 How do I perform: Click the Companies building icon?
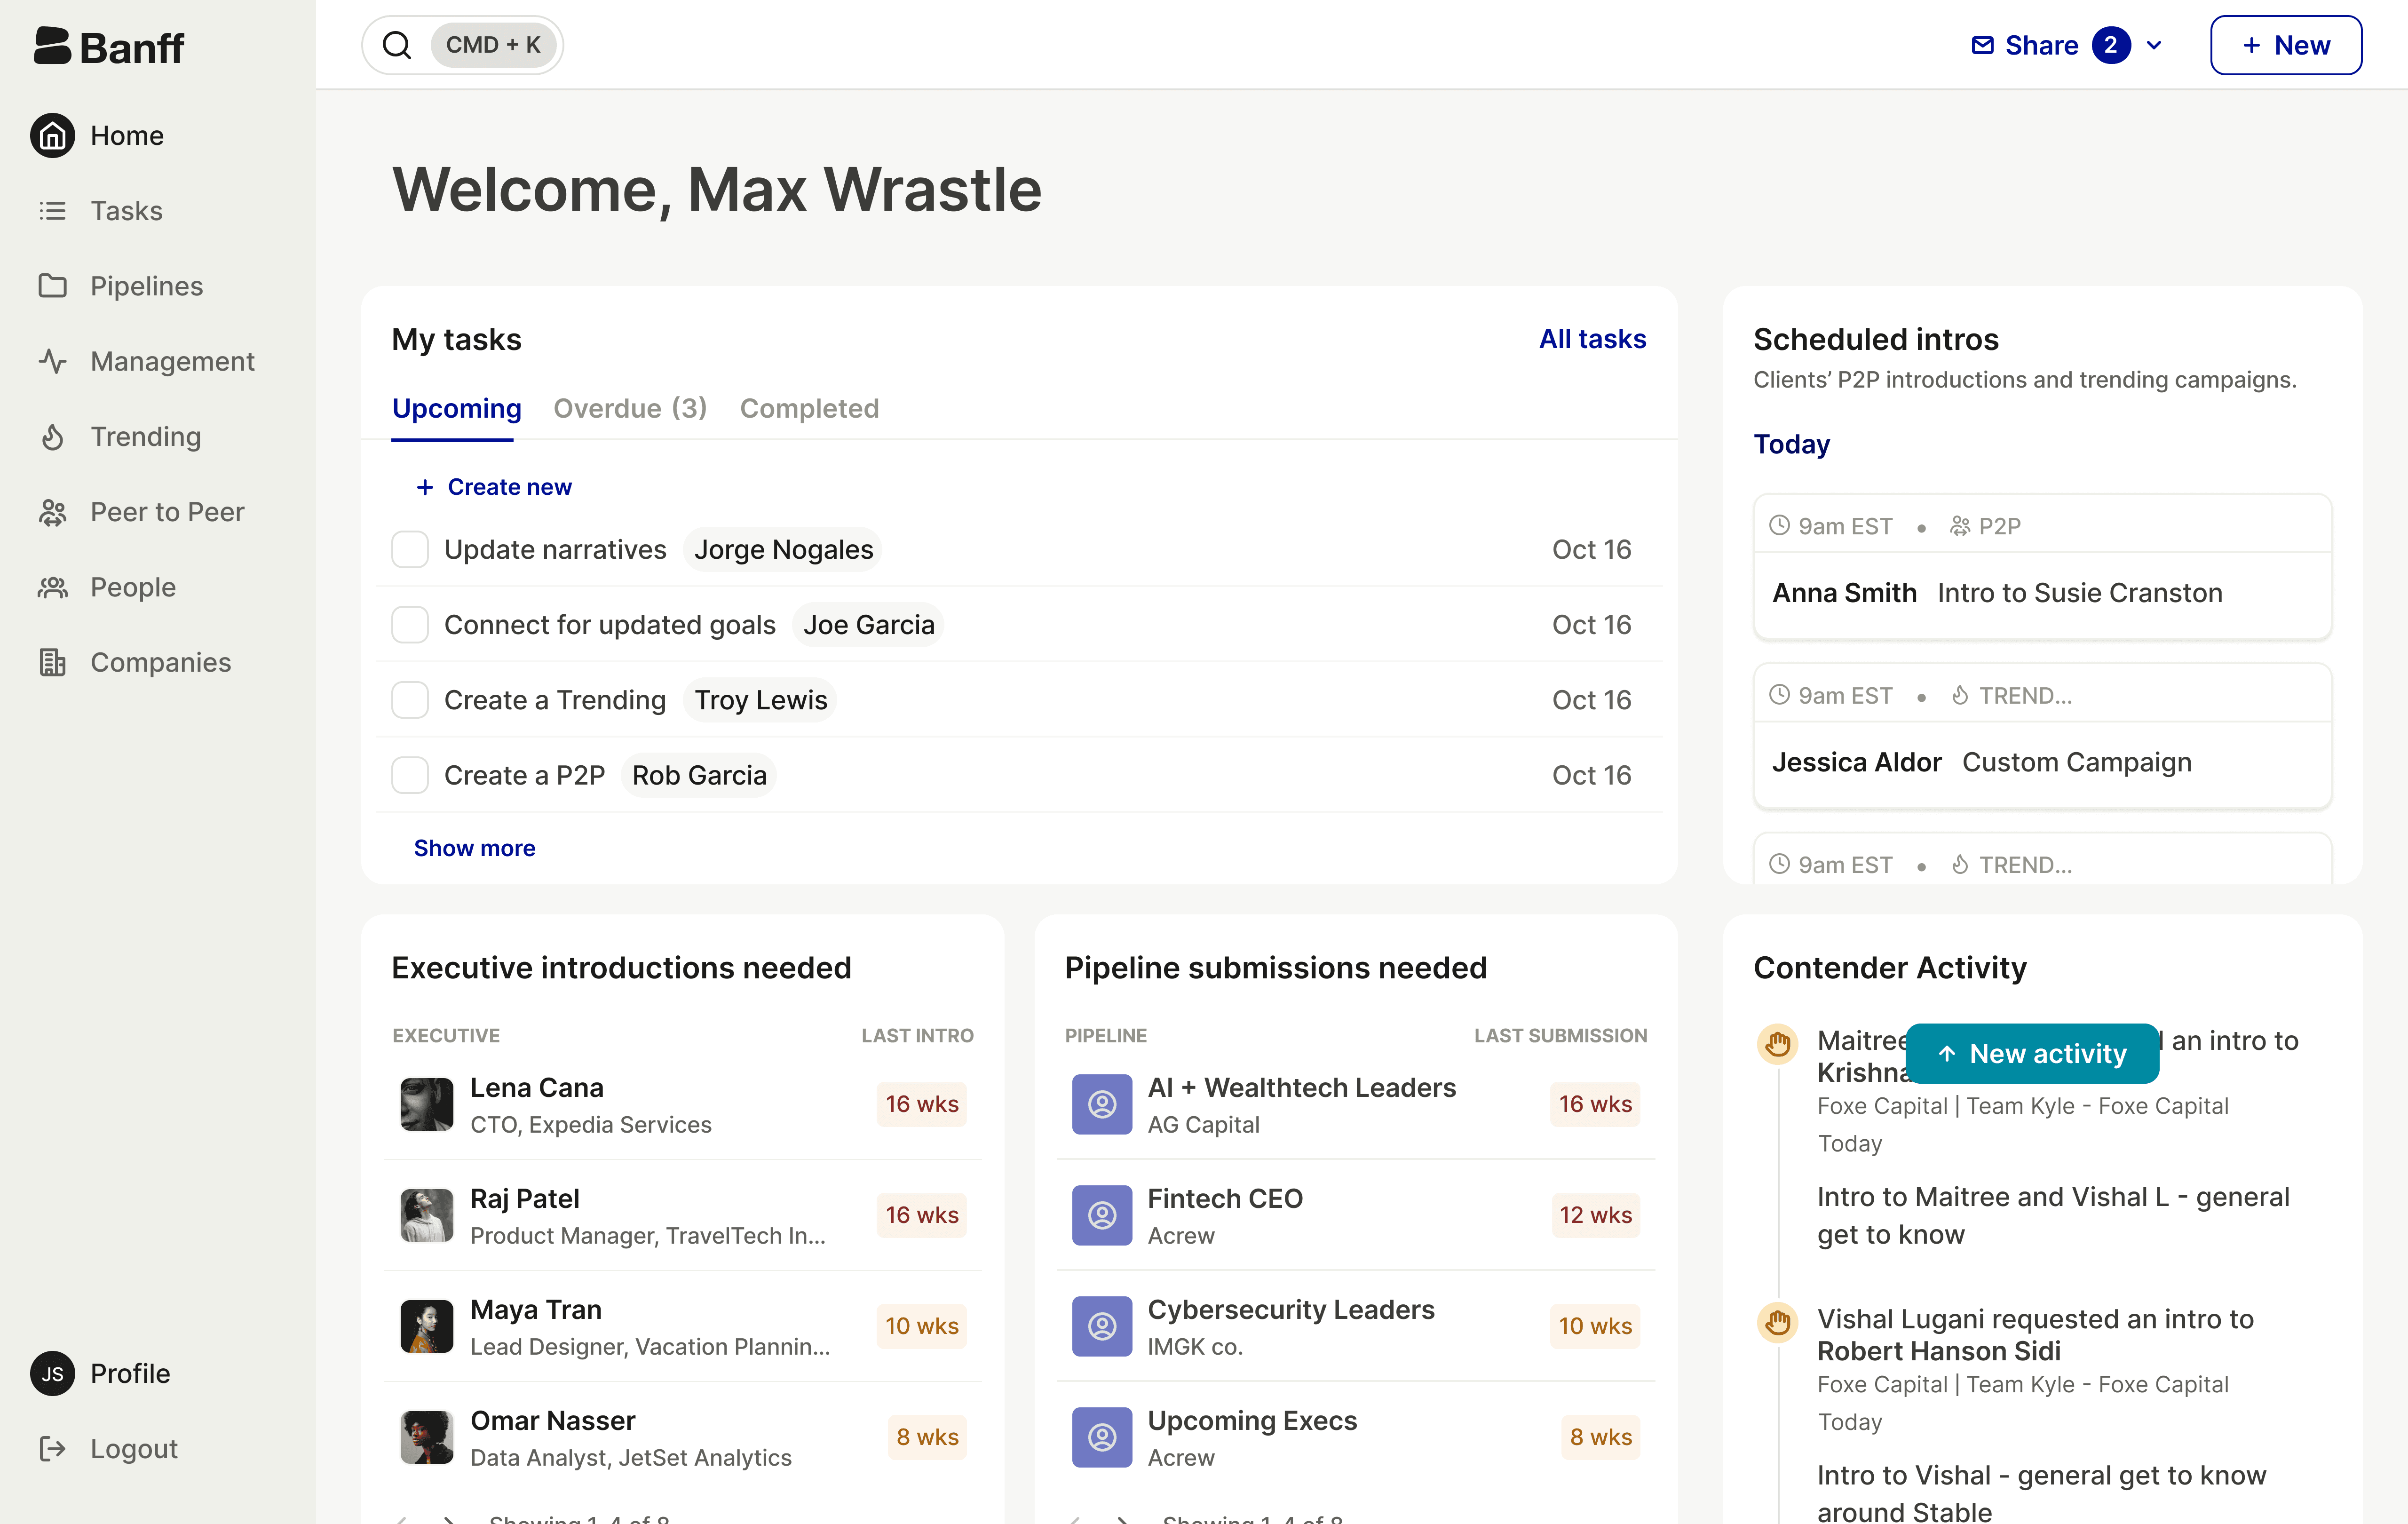(52, 662)
